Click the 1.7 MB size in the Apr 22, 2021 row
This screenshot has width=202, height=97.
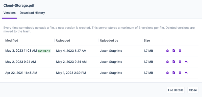pos(148,73)
